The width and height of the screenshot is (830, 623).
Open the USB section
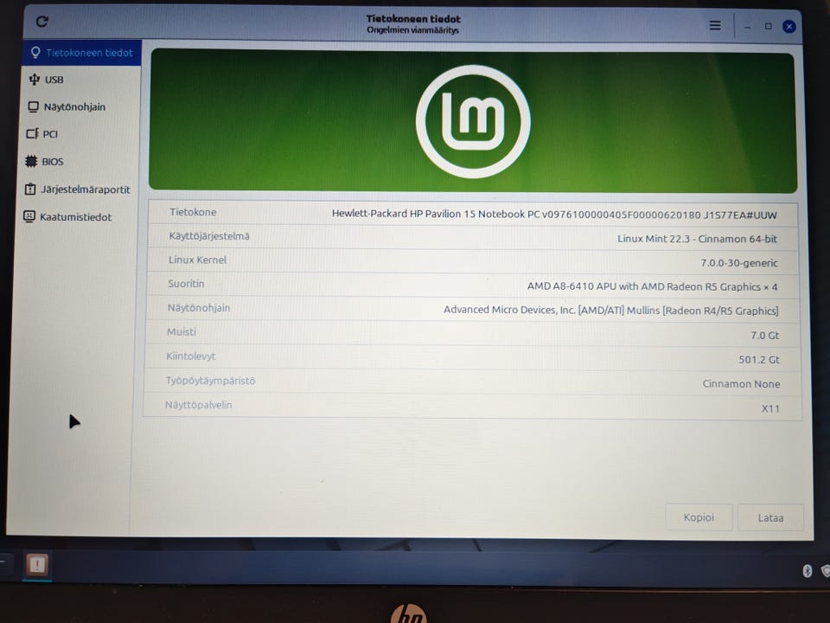coord(80,80)
